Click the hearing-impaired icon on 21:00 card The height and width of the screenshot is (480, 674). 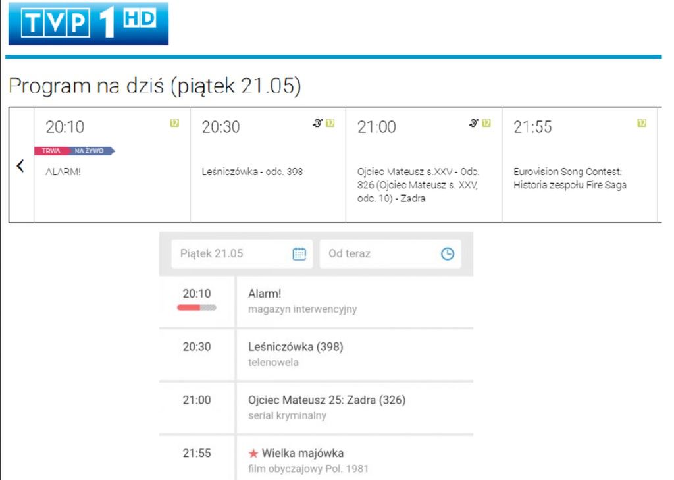[x=474, y=123]
